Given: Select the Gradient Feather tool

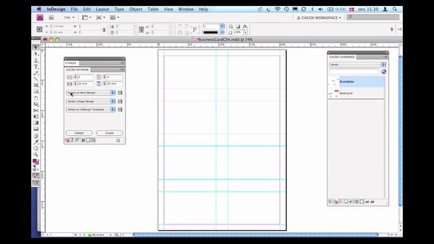Looking at the screenshot, I should click(36, 129).
